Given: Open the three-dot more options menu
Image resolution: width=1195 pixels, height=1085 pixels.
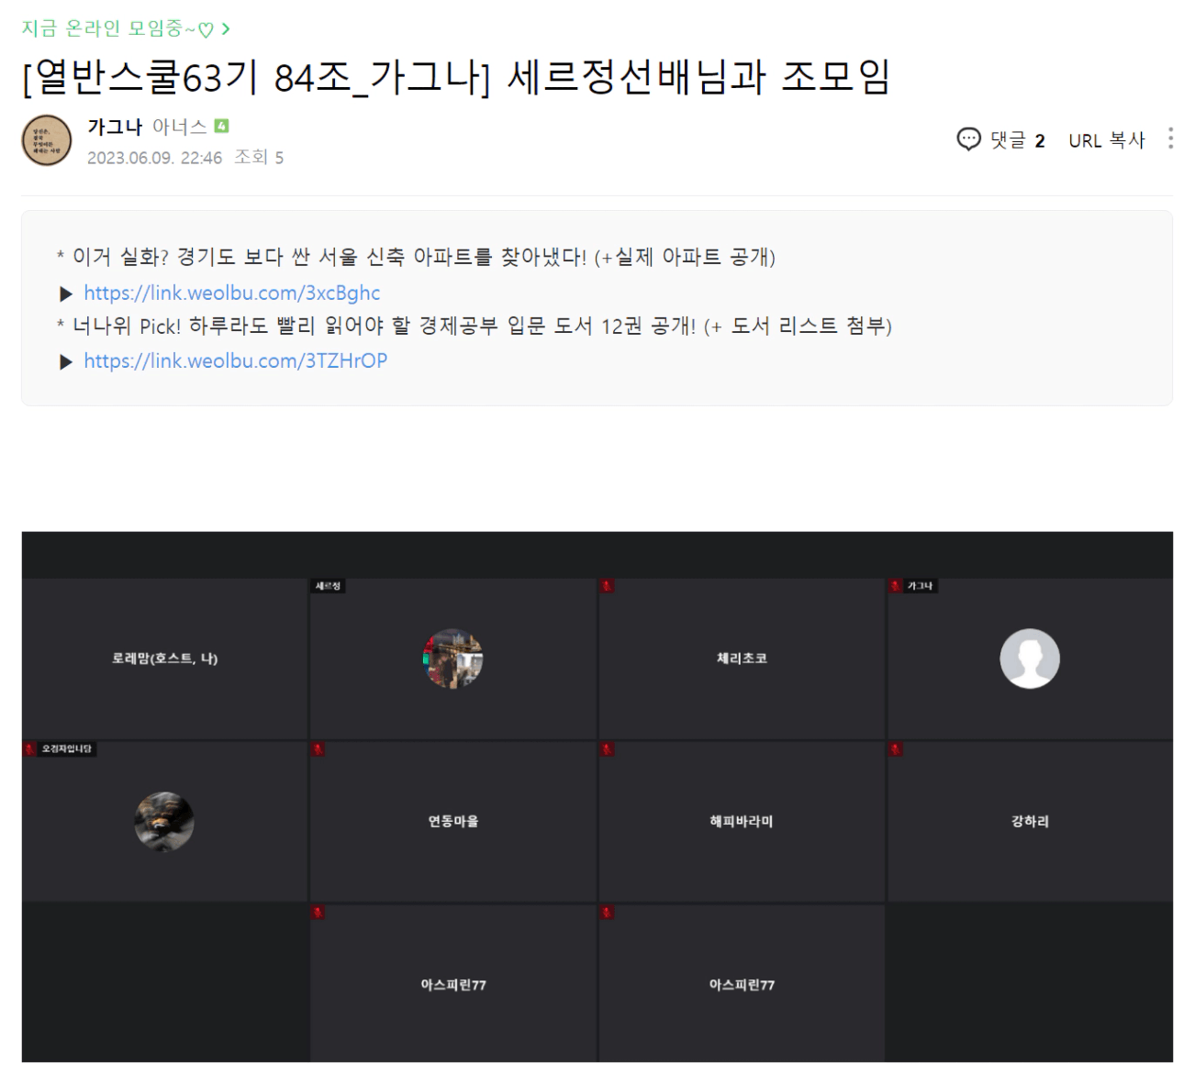Looking at the screenshot, I should click(1170, 138).
